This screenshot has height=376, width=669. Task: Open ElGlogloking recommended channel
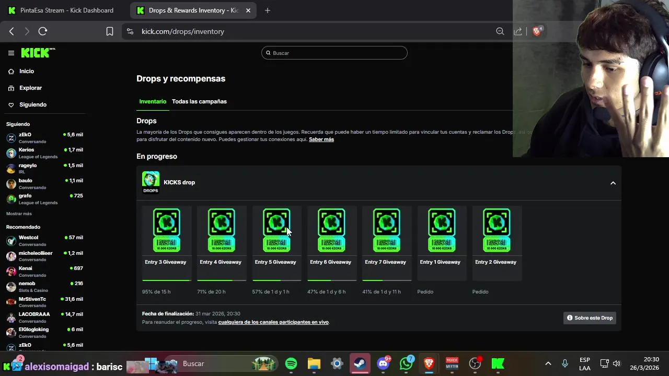coord(44,333)
